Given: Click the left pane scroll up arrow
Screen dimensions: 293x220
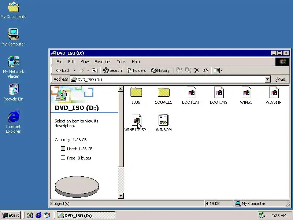Looking at the screenshot, I should (x=121, y=89).
